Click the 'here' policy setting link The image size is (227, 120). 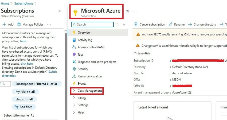point(23,41)
